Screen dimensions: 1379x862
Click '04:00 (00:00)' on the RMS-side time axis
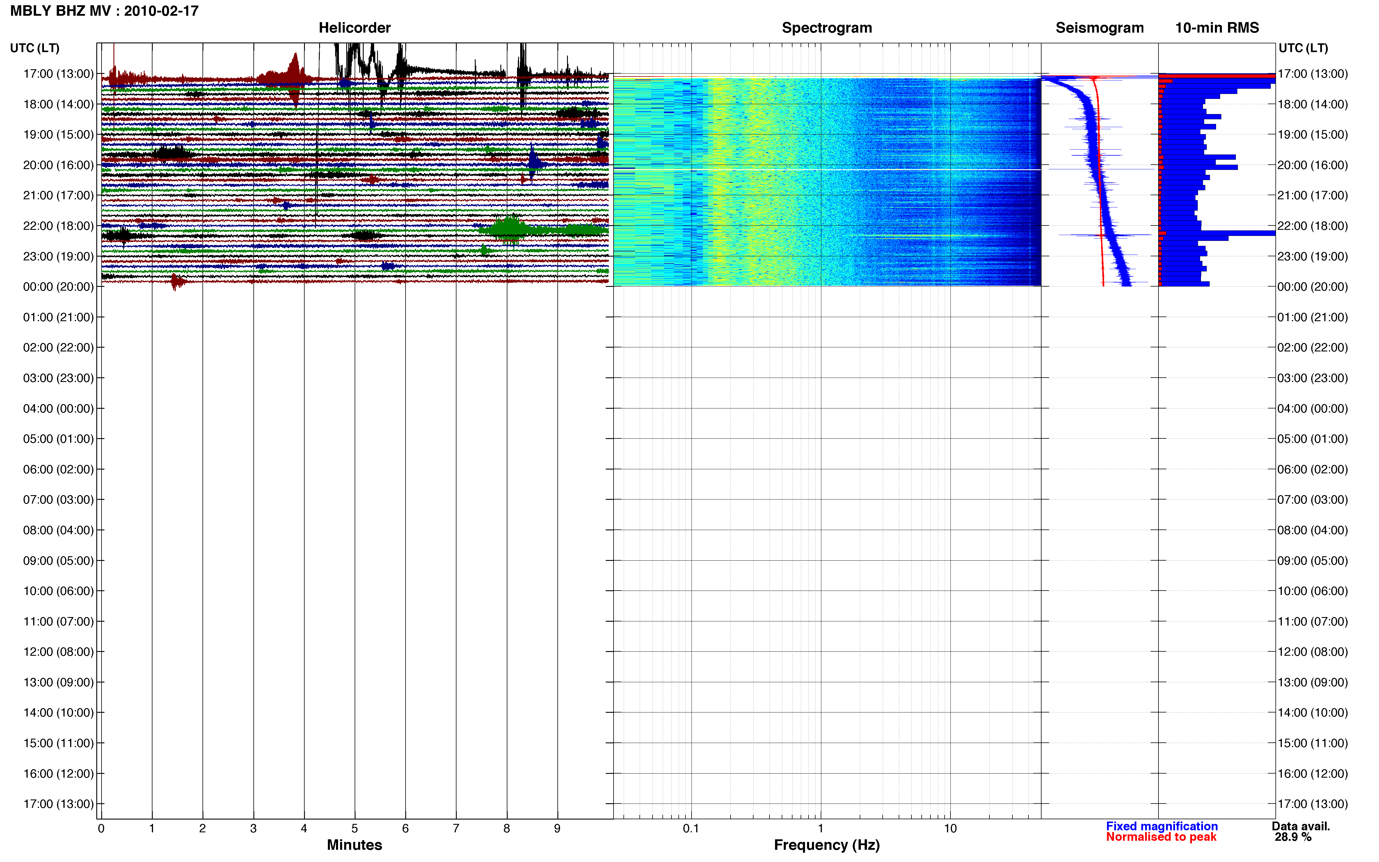(x=1312, y=408)
